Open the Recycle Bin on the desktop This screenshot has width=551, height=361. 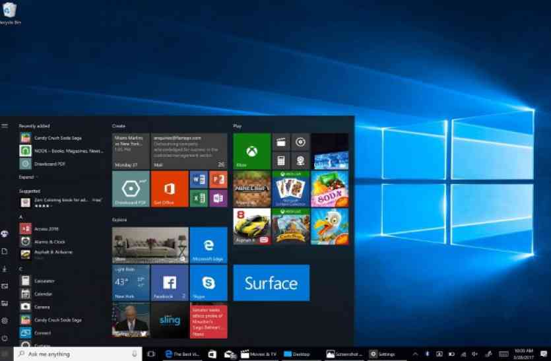point(9,13)
